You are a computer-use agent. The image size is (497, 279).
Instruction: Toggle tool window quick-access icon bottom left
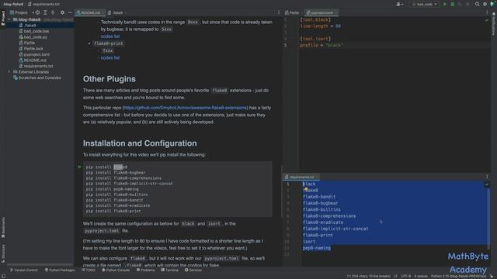pos(3,276)
